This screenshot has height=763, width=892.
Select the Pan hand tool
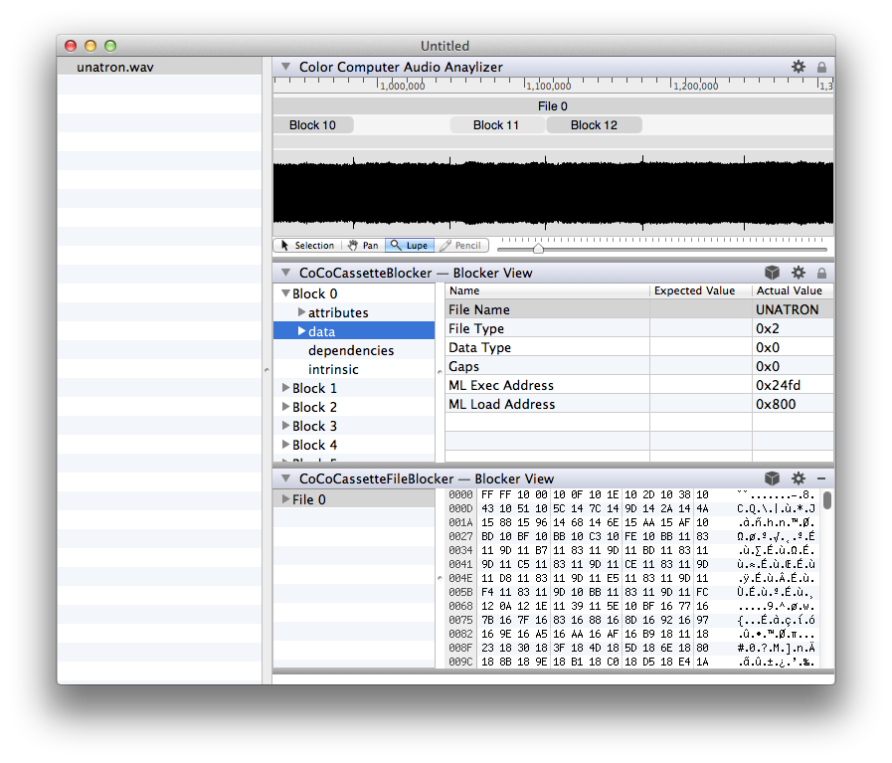pyautogui.click(x=363, y=246)
